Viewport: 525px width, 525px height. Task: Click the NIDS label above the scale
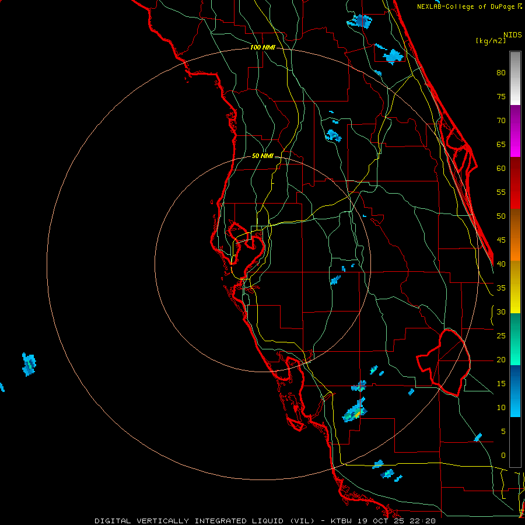[513, 35]
